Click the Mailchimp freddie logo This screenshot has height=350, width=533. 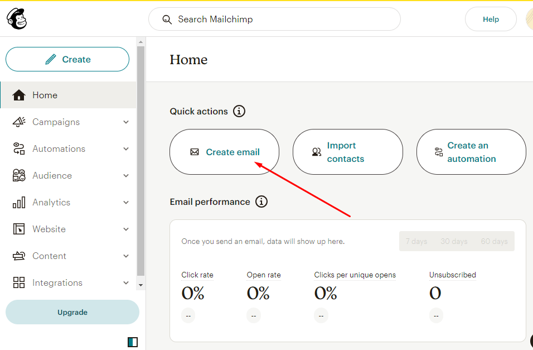(16, 18)
